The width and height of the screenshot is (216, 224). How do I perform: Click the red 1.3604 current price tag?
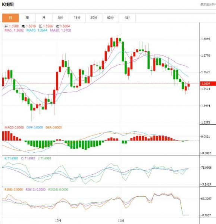[208, 84]
